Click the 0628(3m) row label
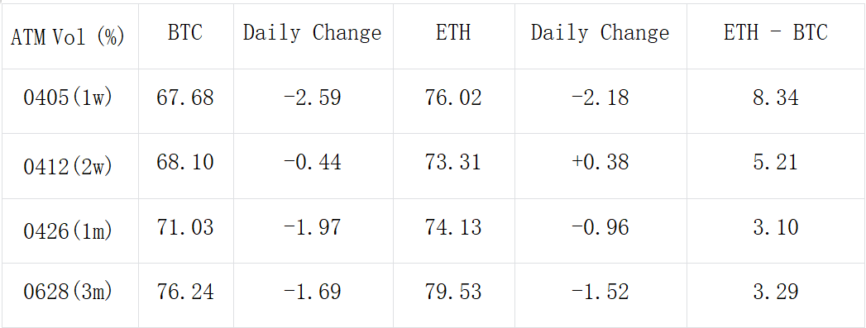866x328 pixels. point(69,296)
